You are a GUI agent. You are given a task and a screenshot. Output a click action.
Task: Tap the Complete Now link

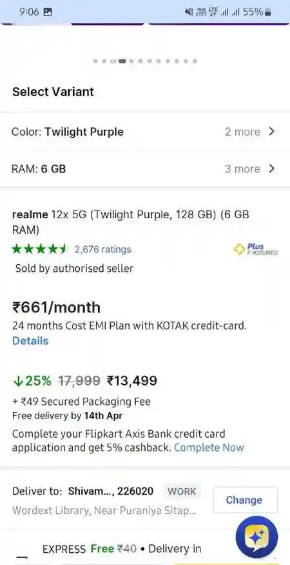(x=209, y=447)
